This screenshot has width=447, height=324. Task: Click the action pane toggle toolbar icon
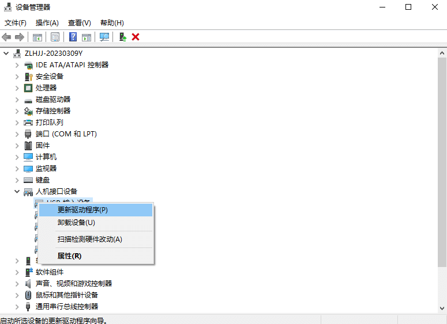[87, 37]
